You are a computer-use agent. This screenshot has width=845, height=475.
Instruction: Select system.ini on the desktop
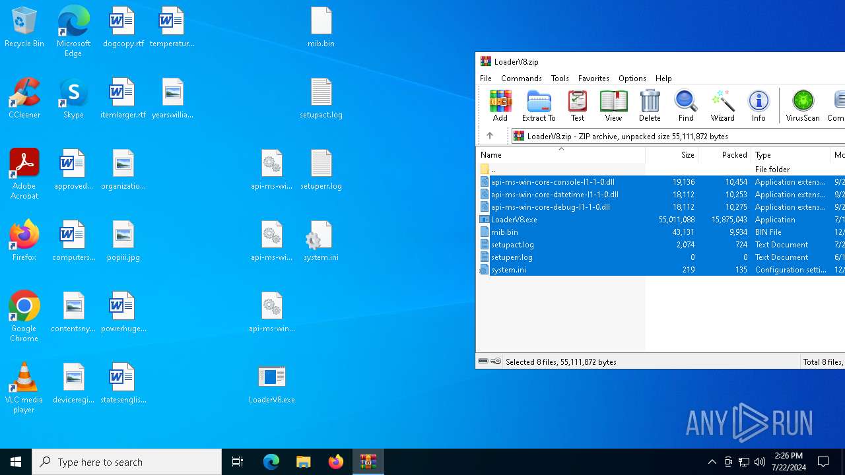[x=321, y=241]
